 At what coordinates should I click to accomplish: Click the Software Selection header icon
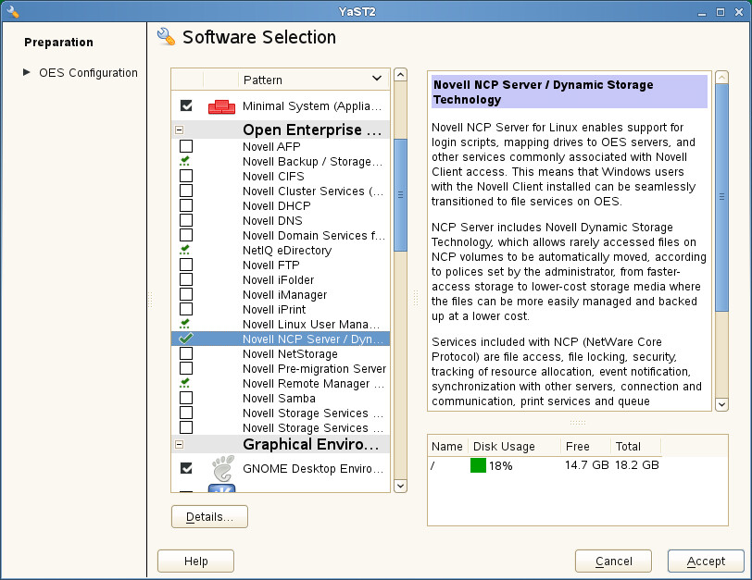point(167,37)
